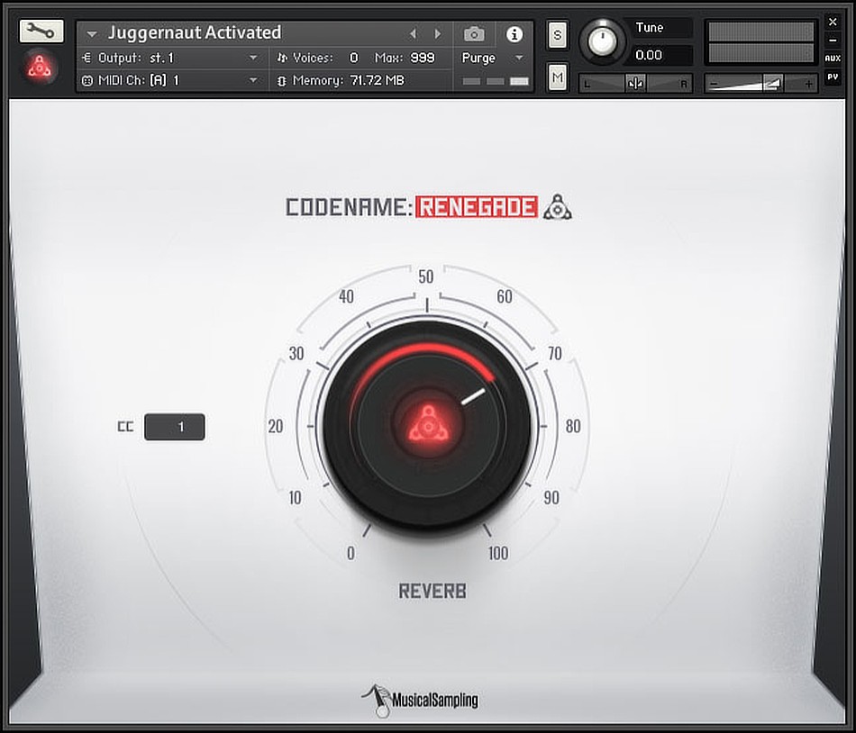Click the Memory chip icon
This screenshot has width=856, height=733.
282,81
